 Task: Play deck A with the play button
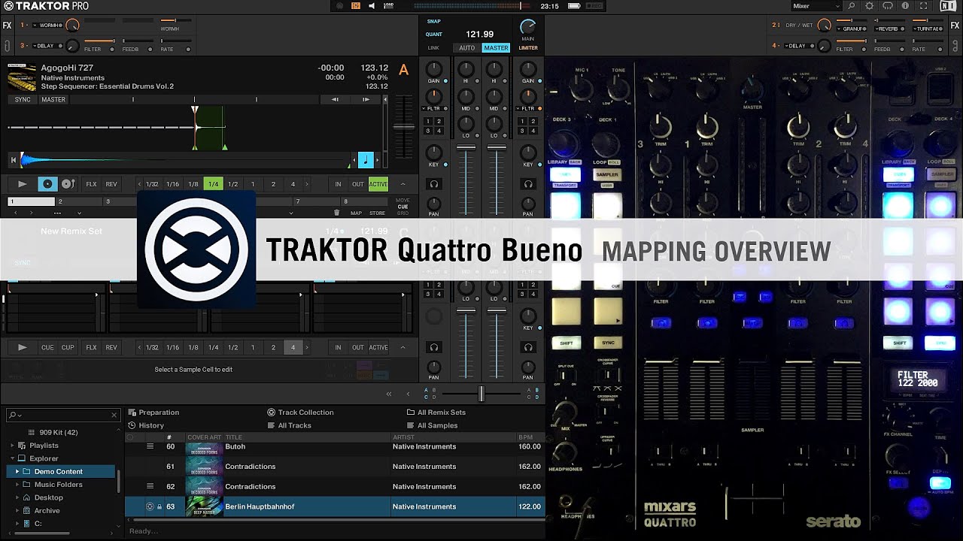click(x=22, y=184)
